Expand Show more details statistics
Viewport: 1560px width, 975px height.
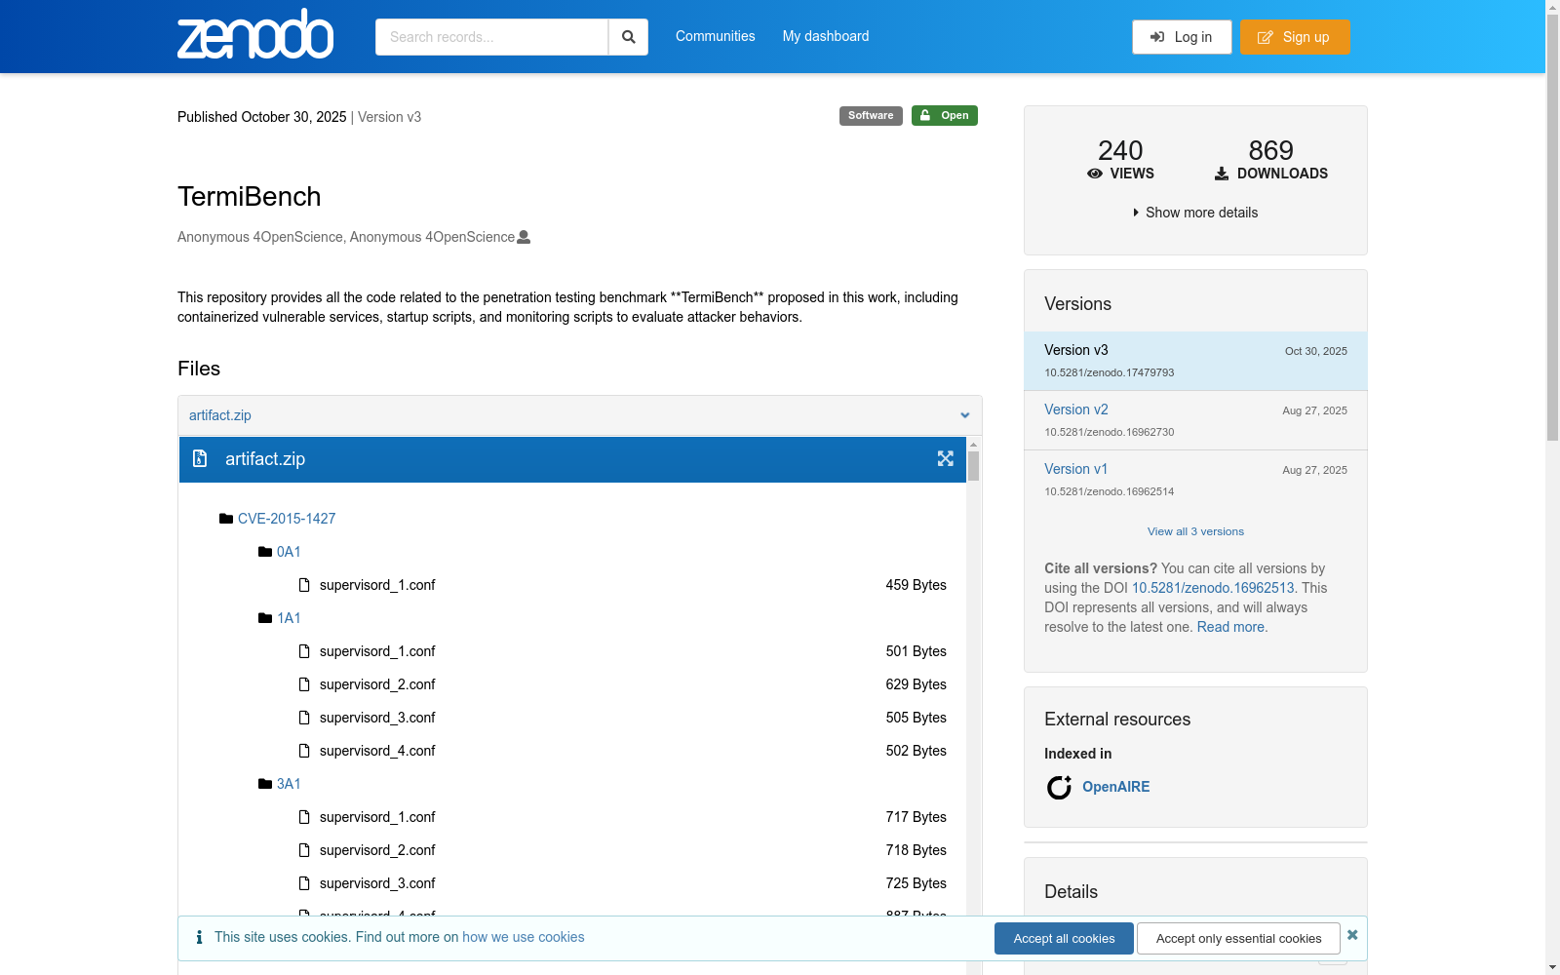(x=1195, y=213)
